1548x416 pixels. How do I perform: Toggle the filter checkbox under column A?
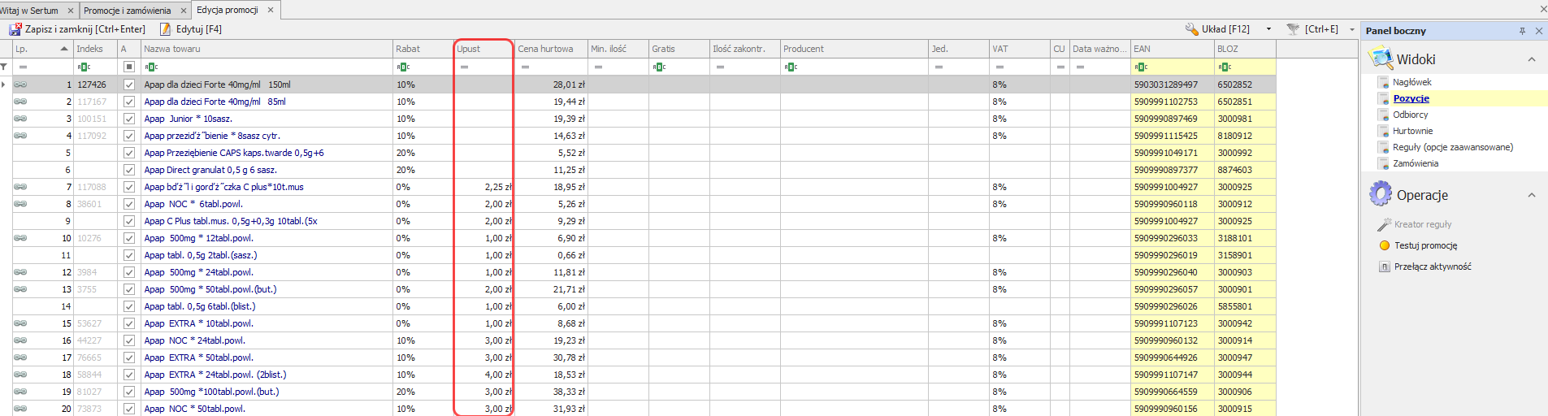pyautogui.click(x=129, y=67)
